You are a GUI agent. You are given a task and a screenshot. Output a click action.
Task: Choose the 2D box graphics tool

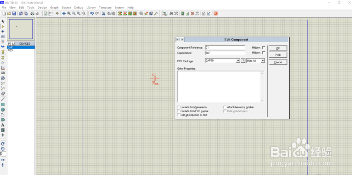(x=3, y=105)
